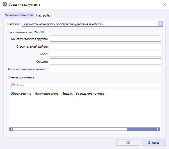The image size is (169, 149).
Task: Click the Индекс column header
Action: point(67,94)
